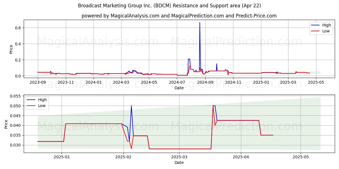Click the top chart 'Date' axis label
339x169 pixels.
179,88
